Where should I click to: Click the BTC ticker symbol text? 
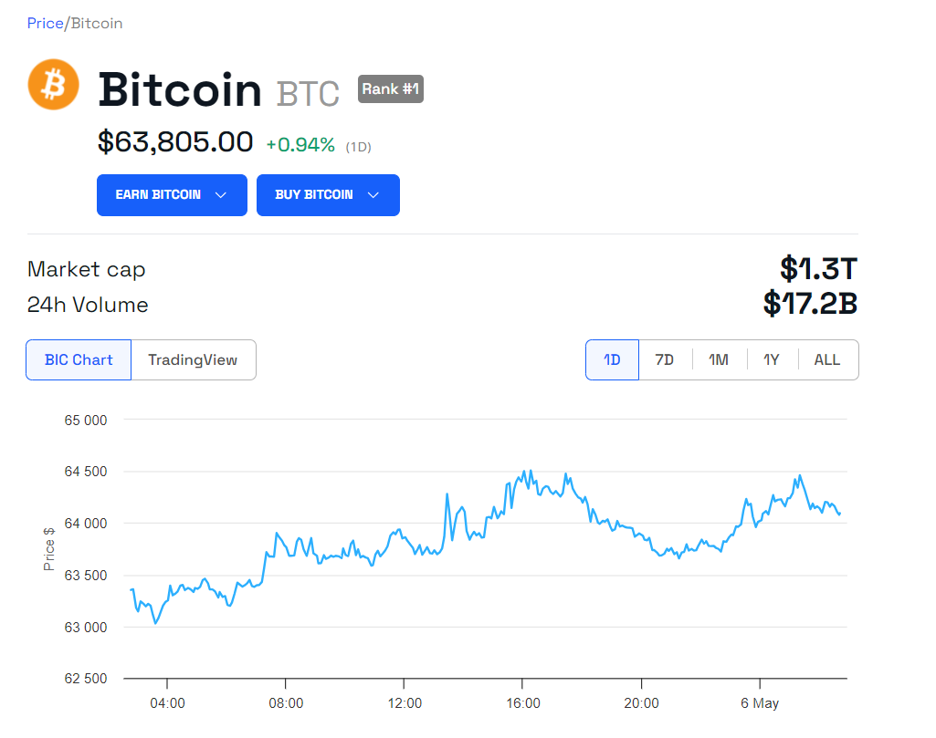308,94
